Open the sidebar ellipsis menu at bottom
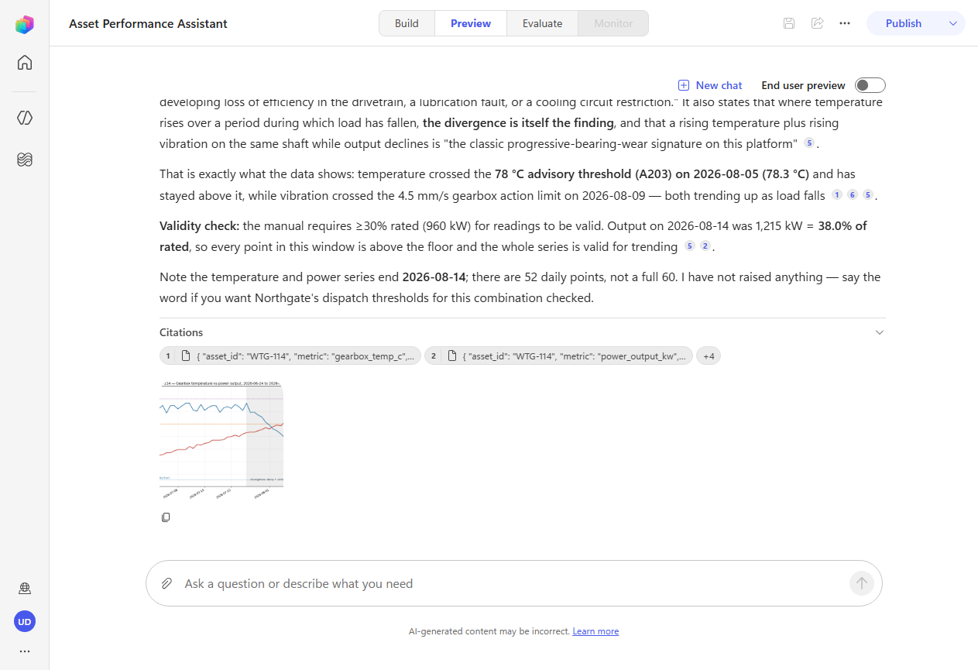Screen dimensions: 978x670 coord(25,651)
